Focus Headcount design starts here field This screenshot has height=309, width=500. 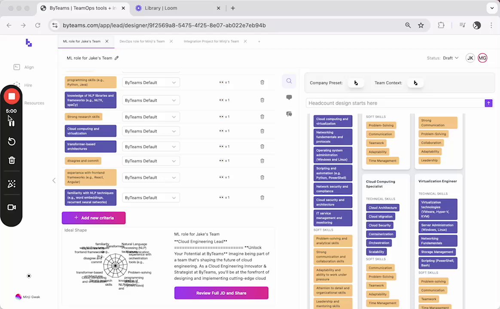click(396, 103)
